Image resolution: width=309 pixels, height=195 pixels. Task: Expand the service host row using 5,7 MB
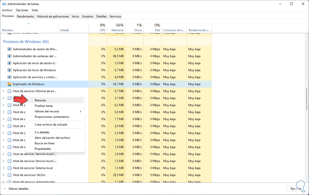(3, 98)
